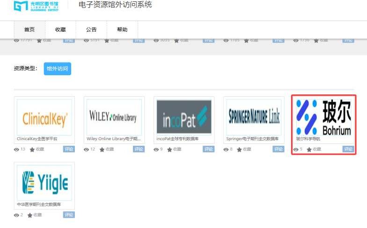Open 评论 for 中华医学期刊全文数据库
The width and height of the screenshot is (367, 228).
point(69,215)
